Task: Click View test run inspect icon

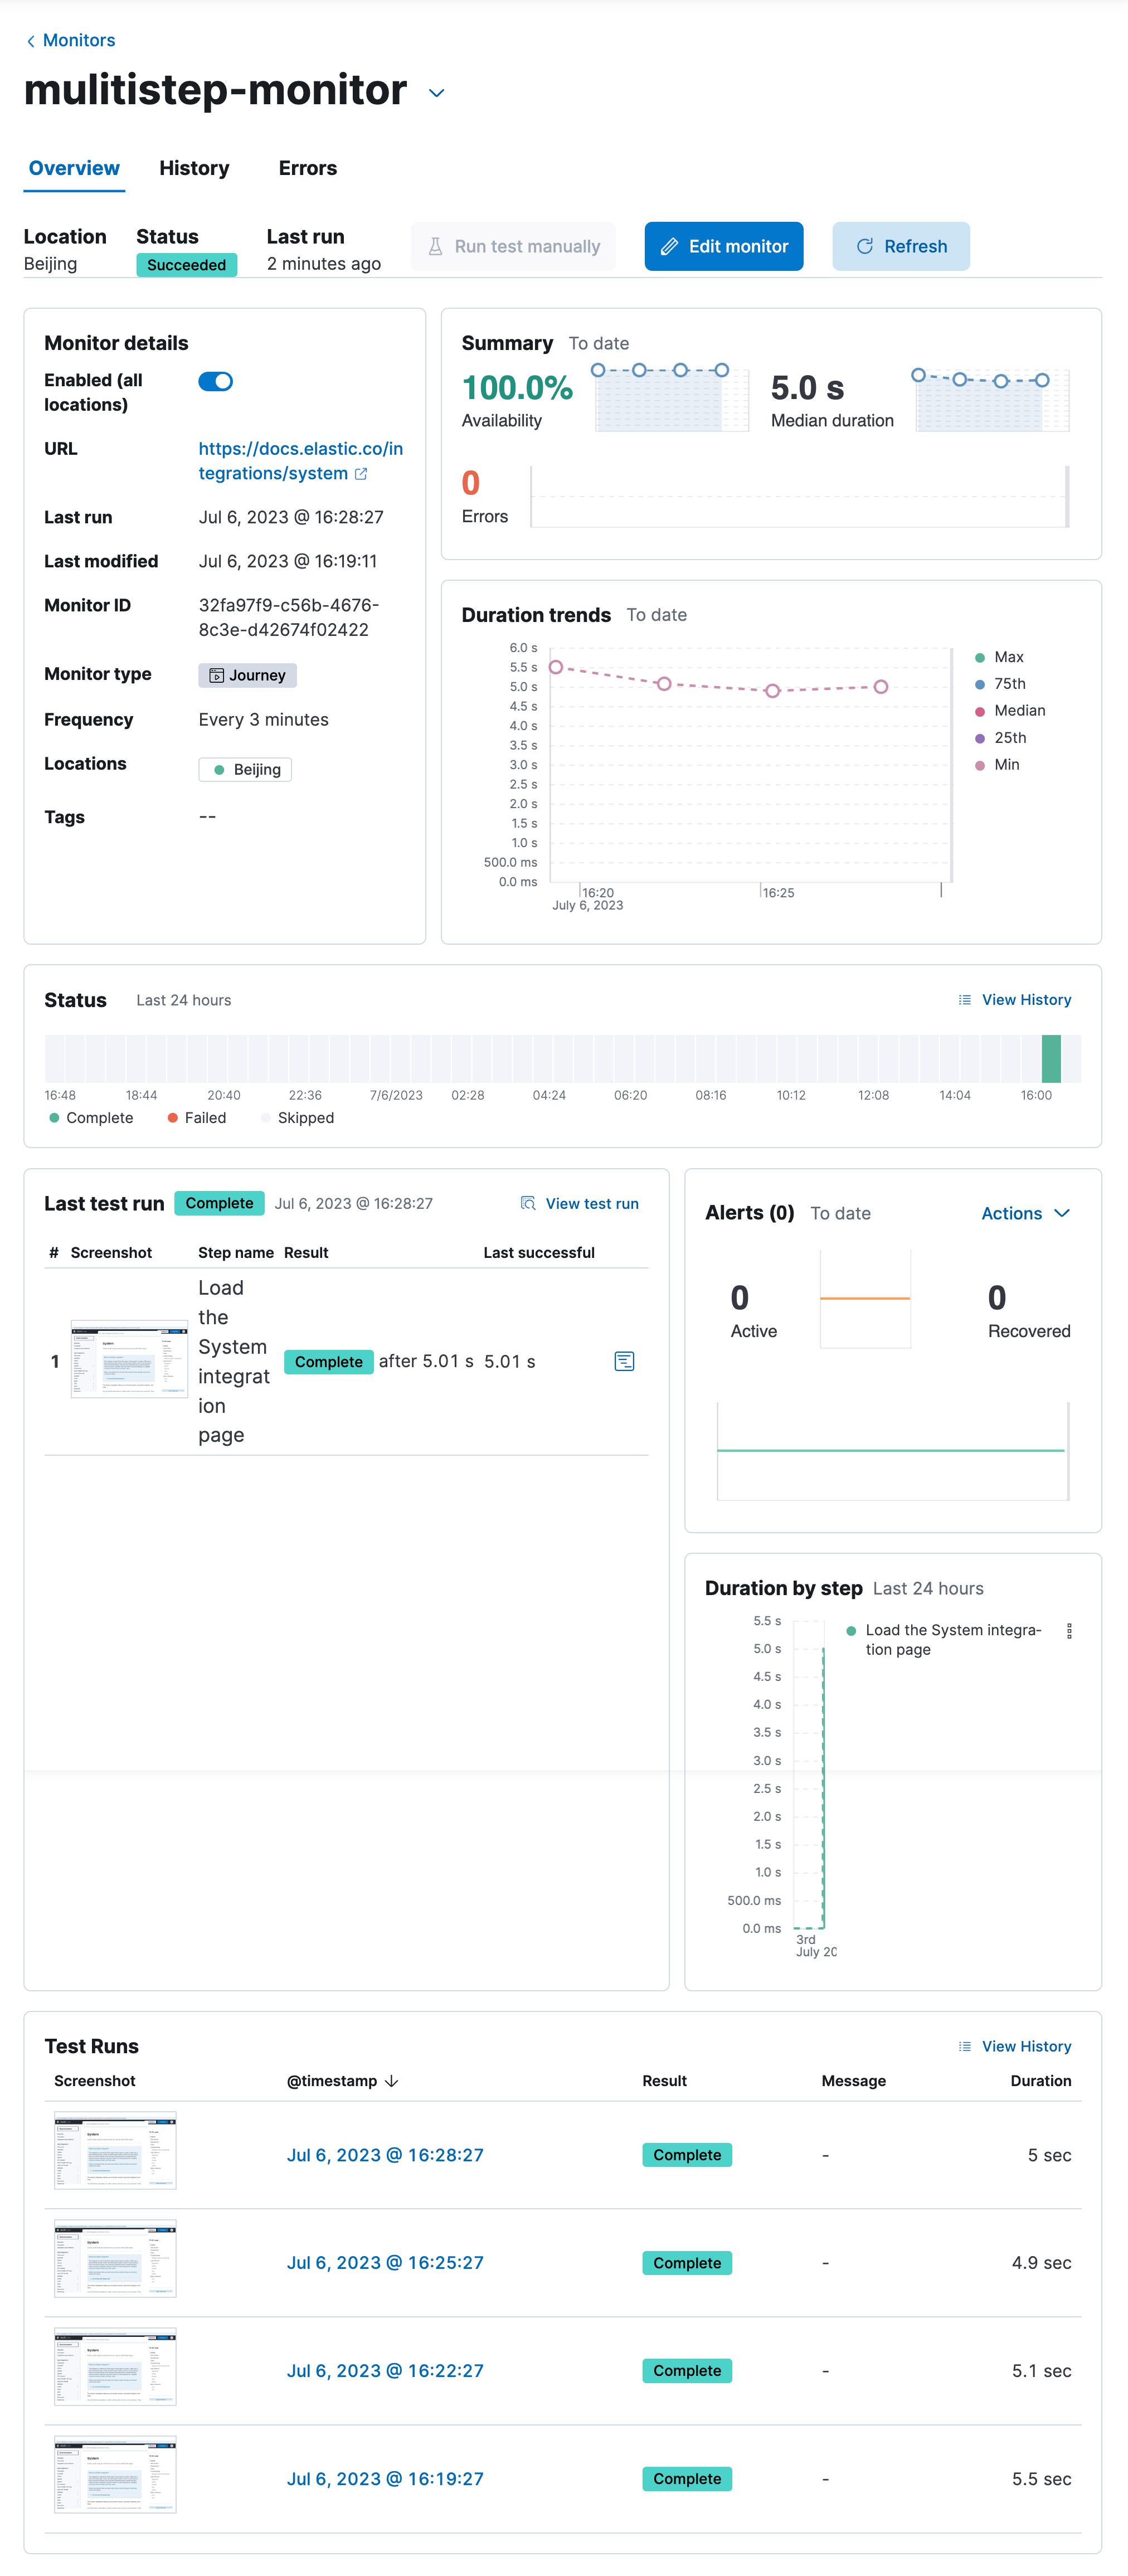Action: pos(528,1203)
